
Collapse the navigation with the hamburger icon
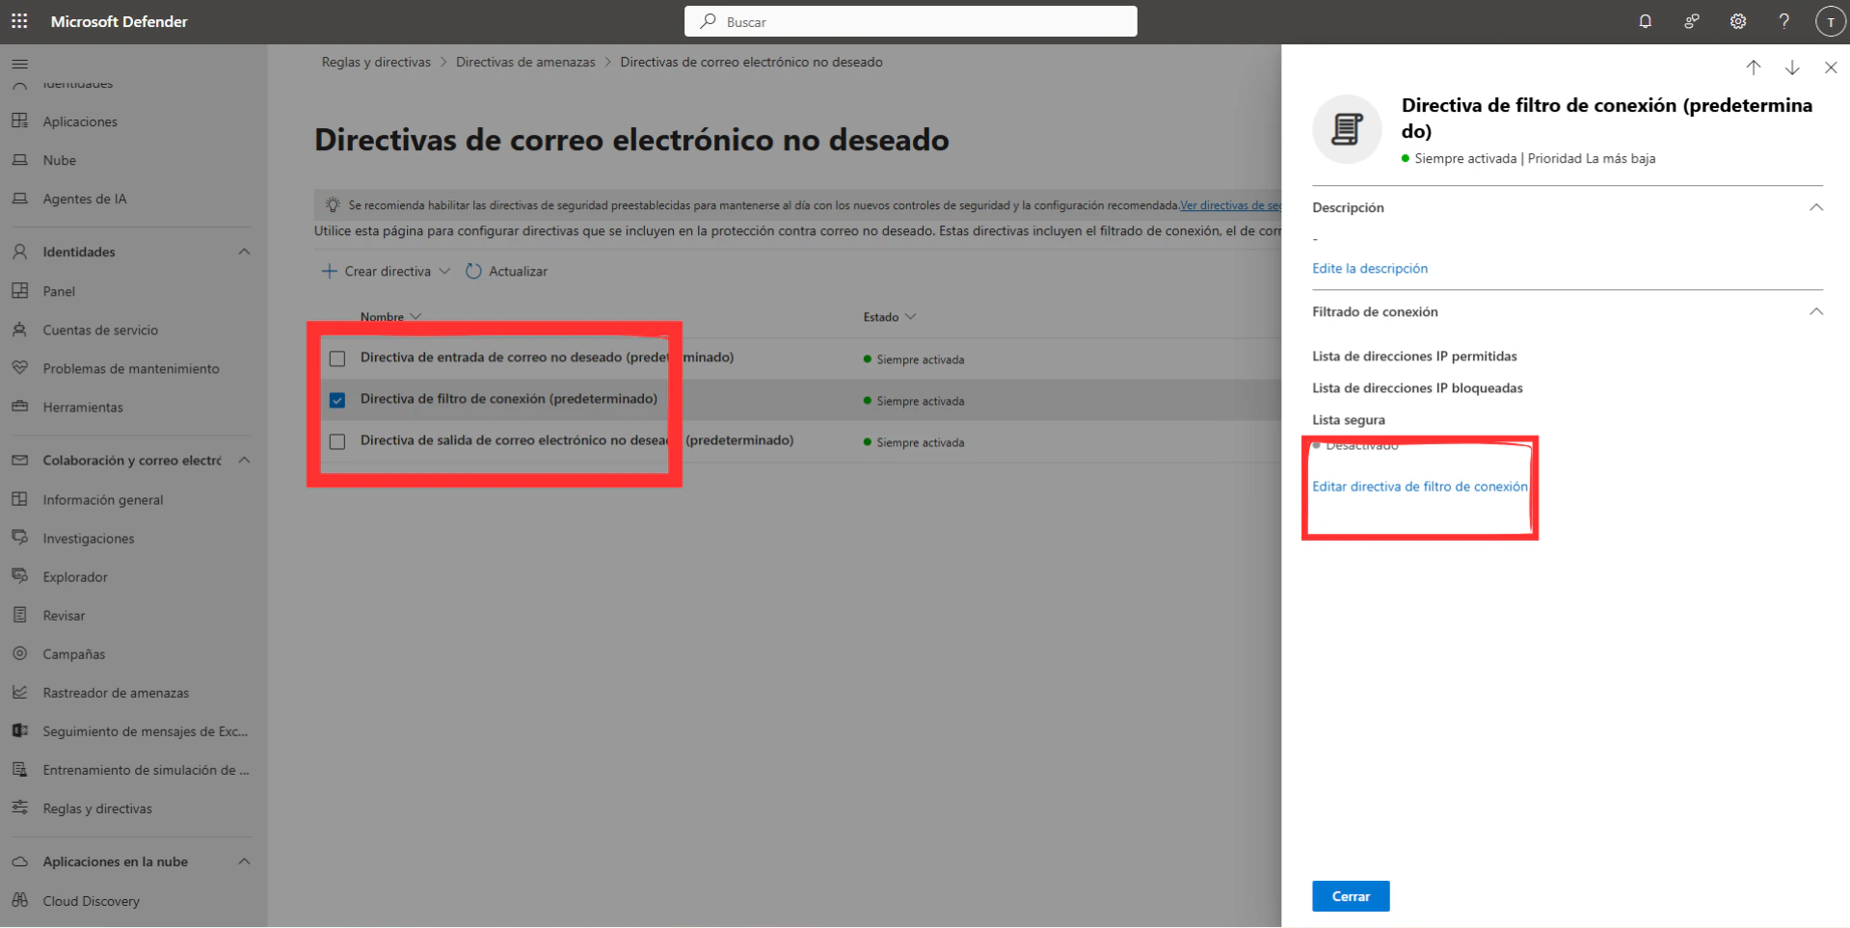coord(19,64)
